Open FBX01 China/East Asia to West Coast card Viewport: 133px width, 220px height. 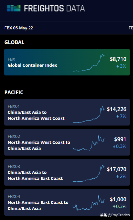click(x=67, y=112)
